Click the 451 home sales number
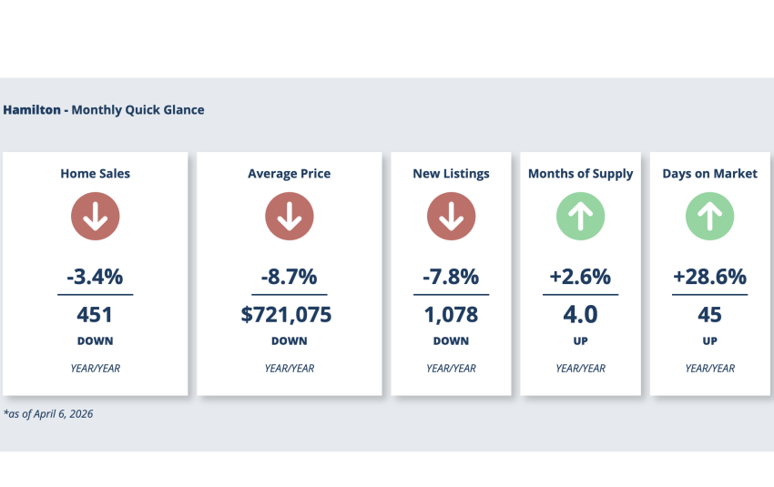 95,315
